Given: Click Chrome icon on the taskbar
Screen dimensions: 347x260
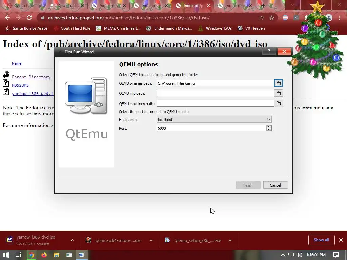Looking at the screenshot, I should pyautogui.click(x=32, y=255).
